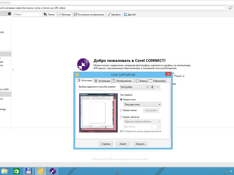Click the Активация tab icon
234x175 pixels.
point(96,81)
